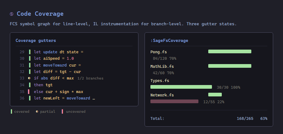This screenshot has width=283, height=134.
Task: Click the circled 5 icon beside Code Coverage
Action: point(12,14)
